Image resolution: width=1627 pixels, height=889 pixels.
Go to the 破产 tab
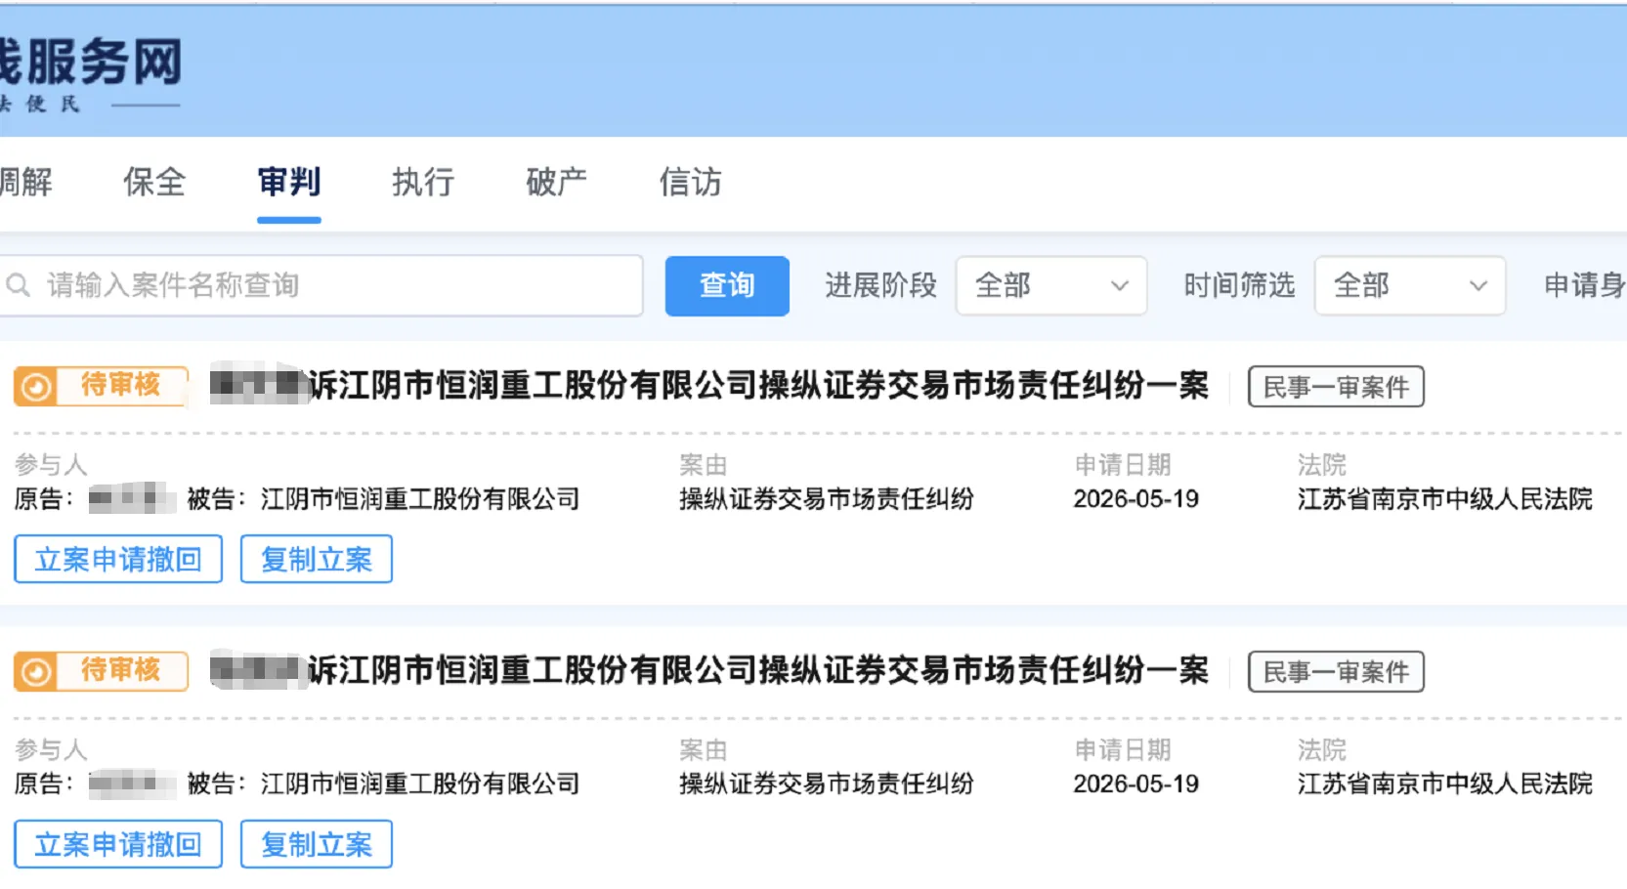tap(557, 182)
